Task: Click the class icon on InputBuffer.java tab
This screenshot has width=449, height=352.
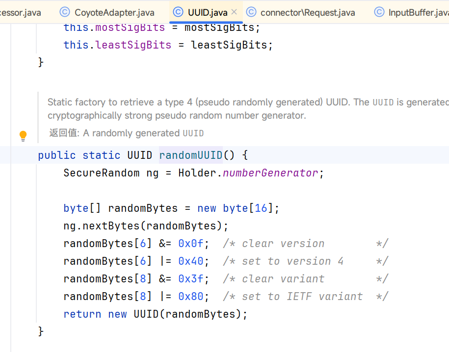Action: tap(379, 12)
